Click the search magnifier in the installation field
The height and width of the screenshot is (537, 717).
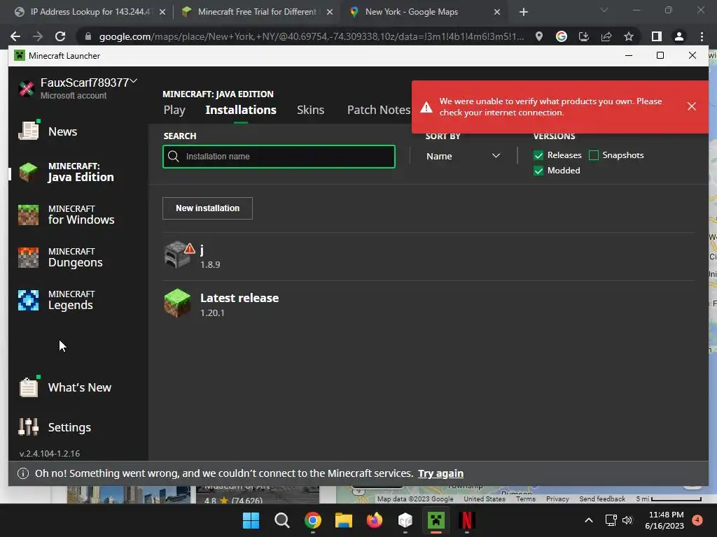[174, 156]
